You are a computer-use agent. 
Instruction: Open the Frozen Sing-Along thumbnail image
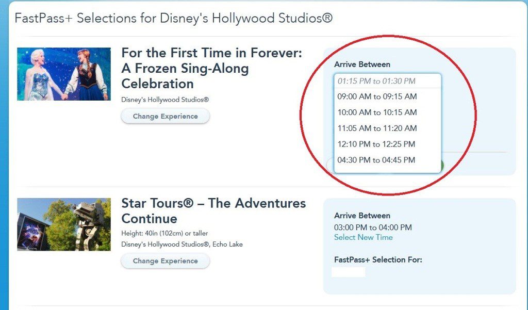(x=64, y=74)
